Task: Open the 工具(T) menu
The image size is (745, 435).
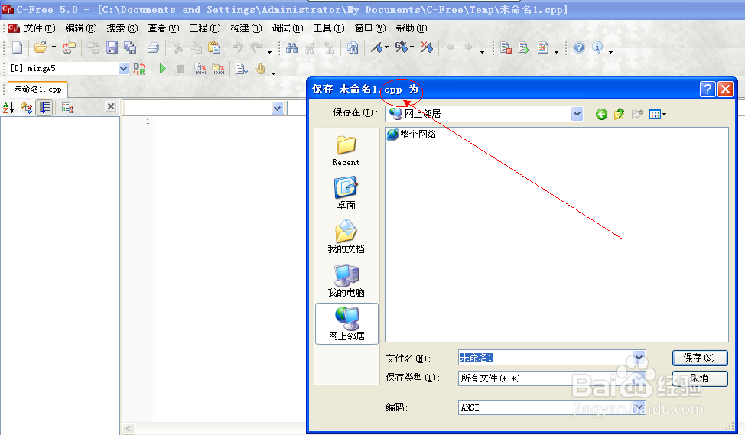Action: pyautogui.click(x=329, y=28)
